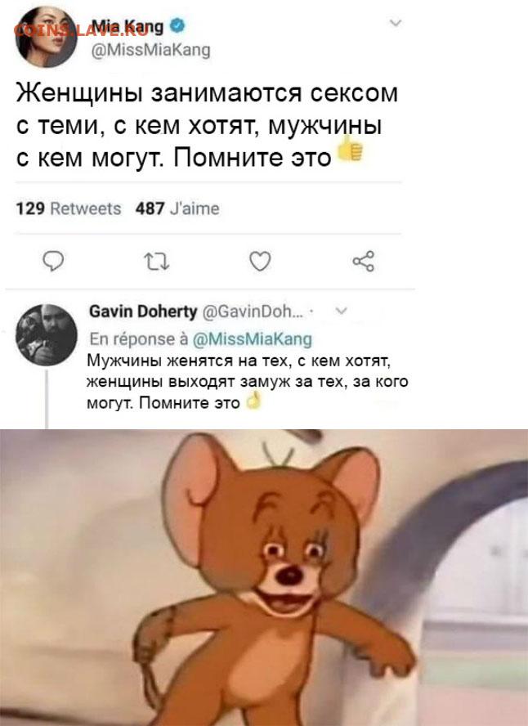Click the main tweet text in Russian
The image size is (528, 726).
(x=207, y=125)
